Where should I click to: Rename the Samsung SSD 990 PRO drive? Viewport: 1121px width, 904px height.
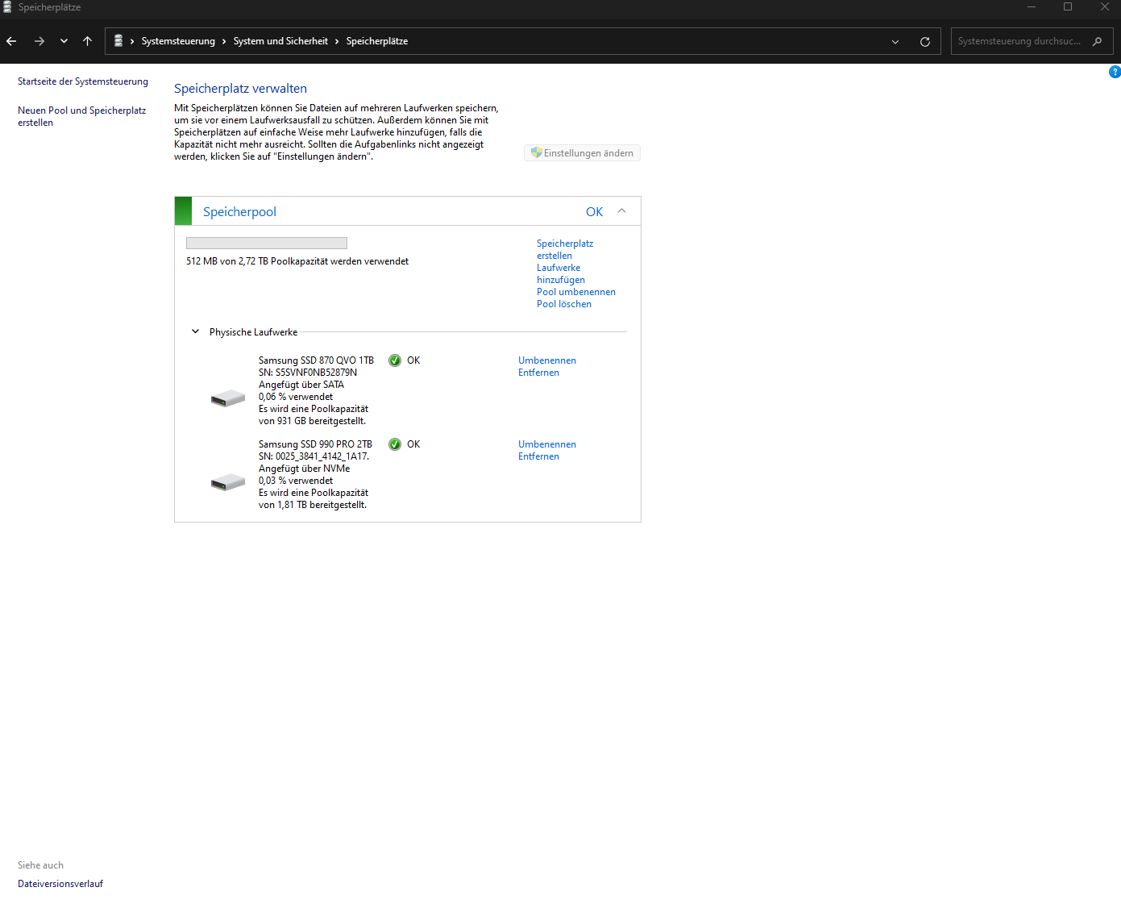point(547,444)
